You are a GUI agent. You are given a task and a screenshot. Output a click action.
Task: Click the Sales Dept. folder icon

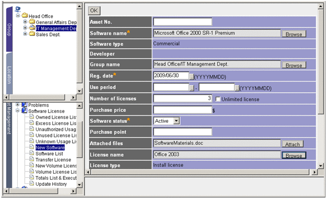click(32, 34)
